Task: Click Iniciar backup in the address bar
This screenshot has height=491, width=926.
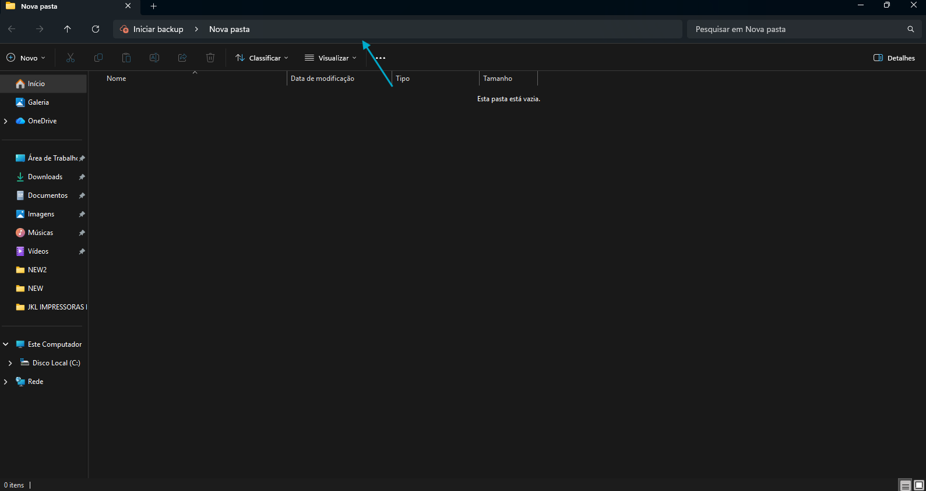Action: pyautogui.click(x=158, y=29)
